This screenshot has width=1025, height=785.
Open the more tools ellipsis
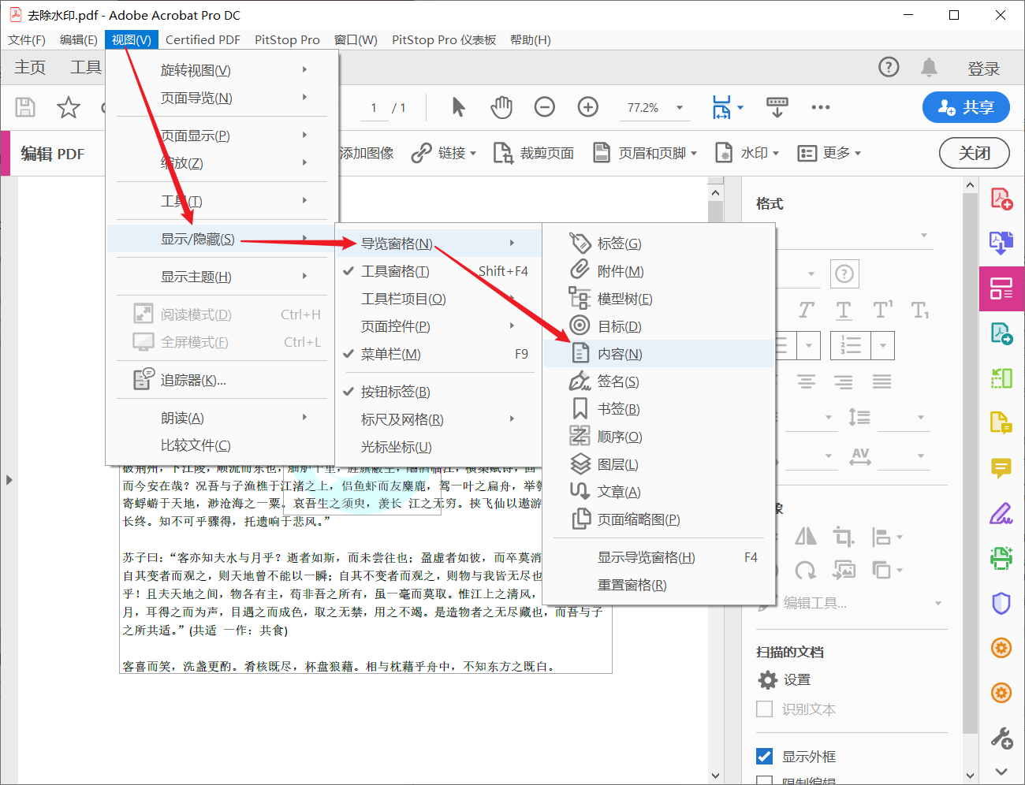[x=821, y=107]
